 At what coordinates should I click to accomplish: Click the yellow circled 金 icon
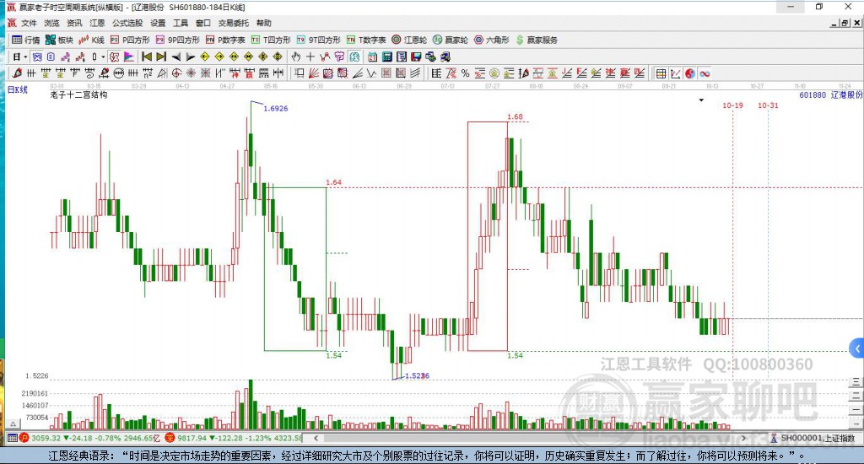point(494,73)
